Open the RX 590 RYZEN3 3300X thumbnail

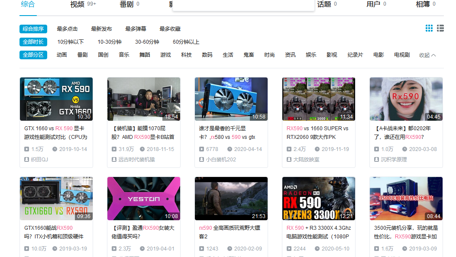[x=319, y=199]
